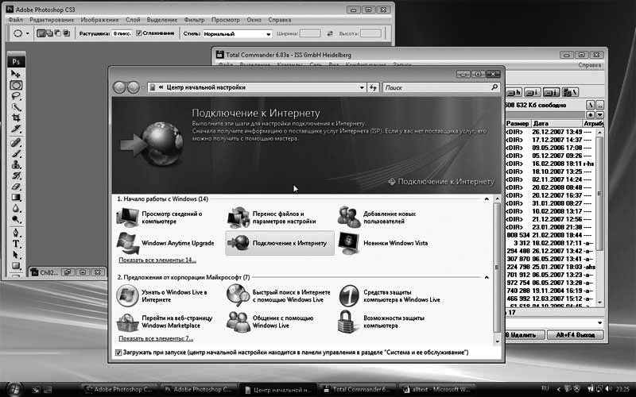Image resolution: width=636 pixels, height=397 pixels.
Task: Select the Pen tool
Action: (16, 233)
